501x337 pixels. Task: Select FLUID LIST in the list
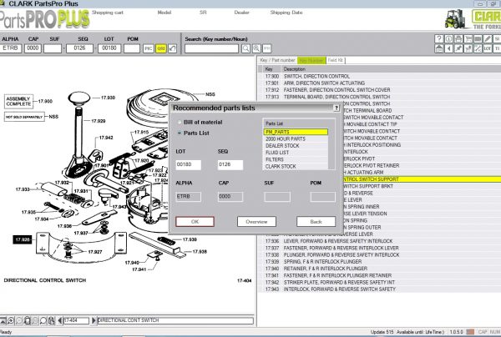pos(296,153)
